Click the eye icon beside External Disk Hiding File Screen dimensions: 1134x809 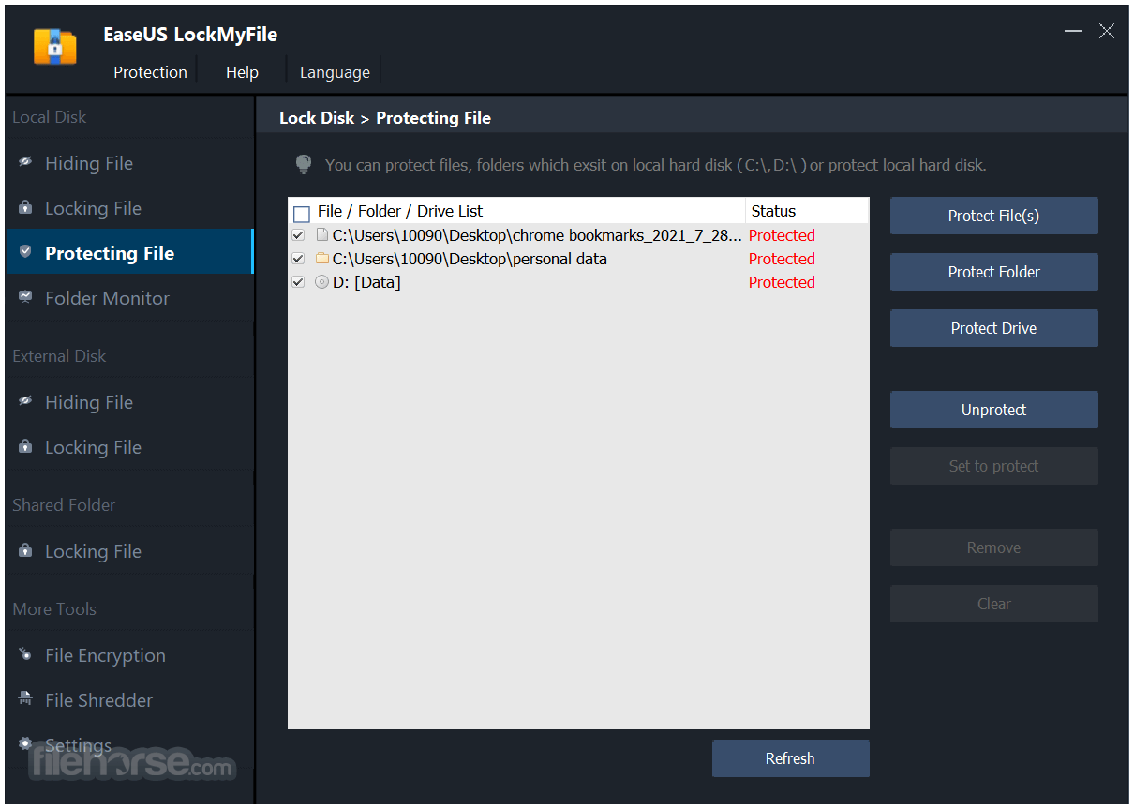[25, 401]
